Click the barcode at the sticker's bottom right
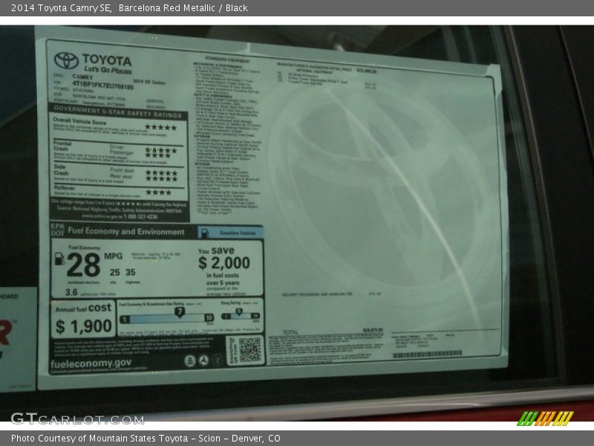The image size is (594, 446). point(426,354)
